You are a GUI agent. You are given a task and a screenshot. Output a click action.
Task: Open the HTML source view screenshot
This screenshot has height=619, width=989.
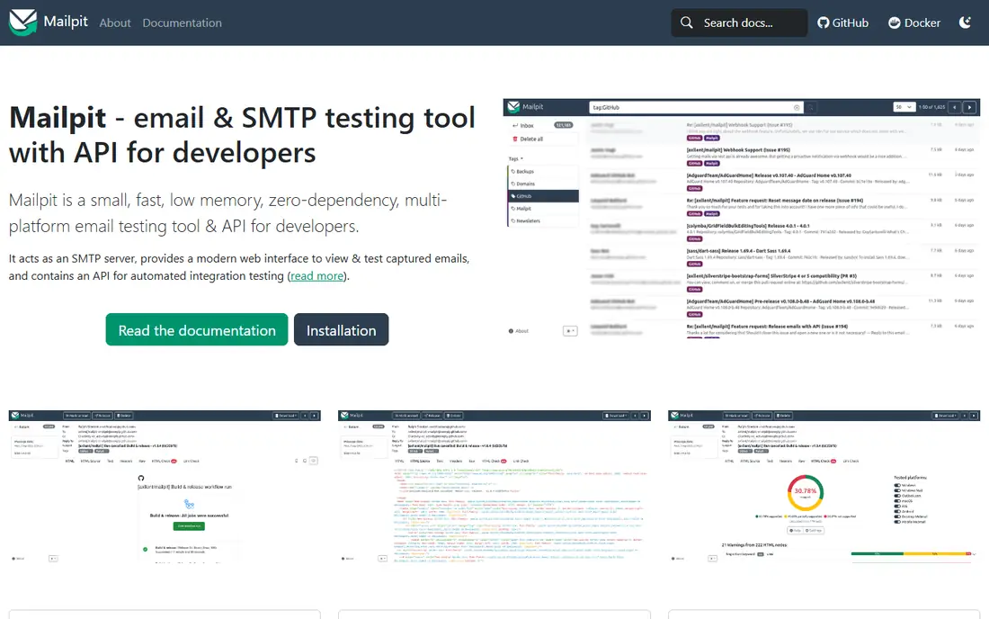tap(494, 487)
